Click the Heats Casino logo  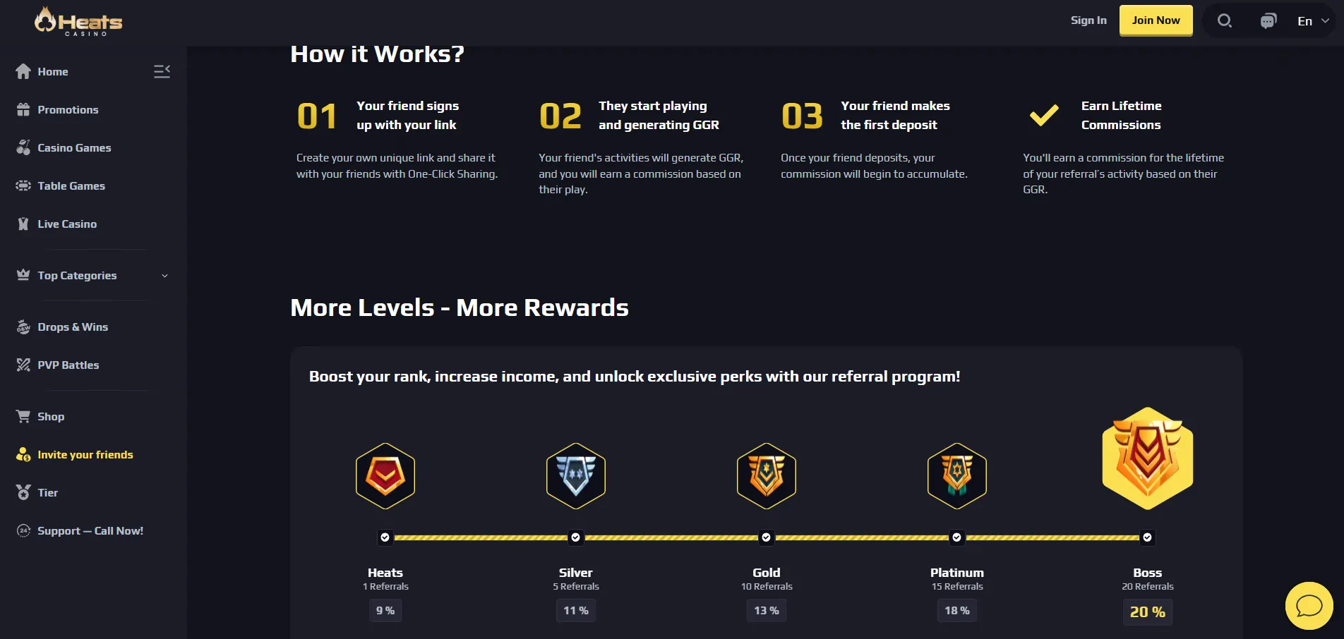click(78, 21)
